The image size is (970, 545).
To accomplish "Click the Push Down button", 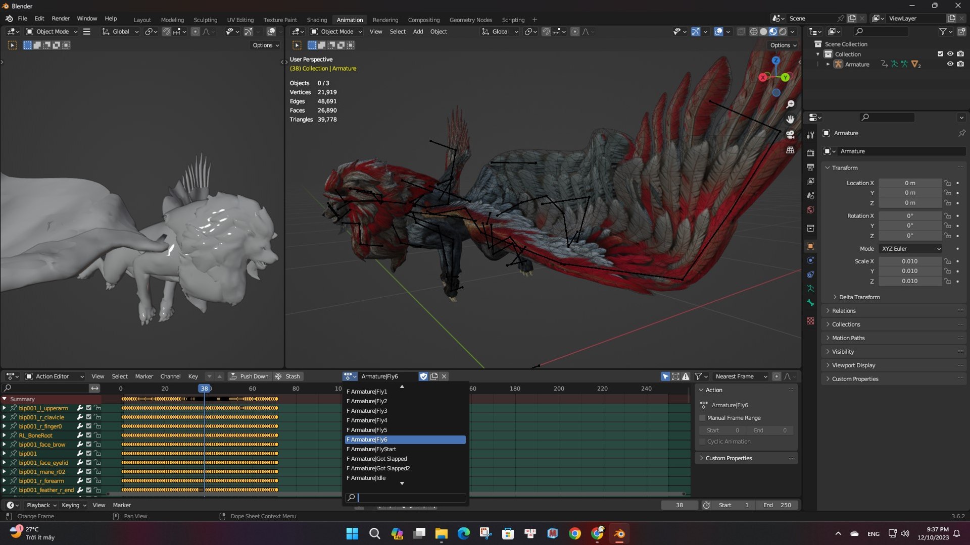I will [249, 376].
